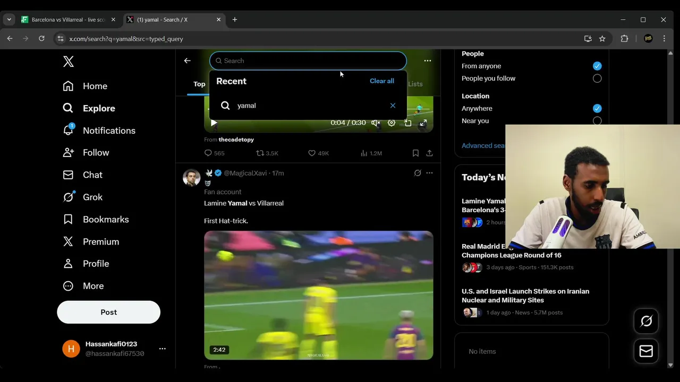Like the post with 49K likes

pos(319,153)
